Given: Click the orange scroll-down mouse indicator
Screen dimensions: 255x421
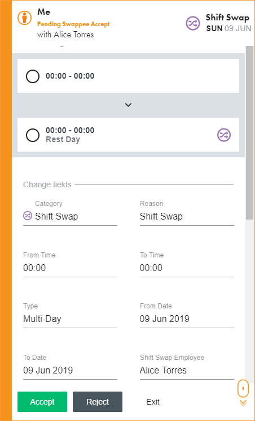Looking at the screenshot, I should click(x=243, y=388).
